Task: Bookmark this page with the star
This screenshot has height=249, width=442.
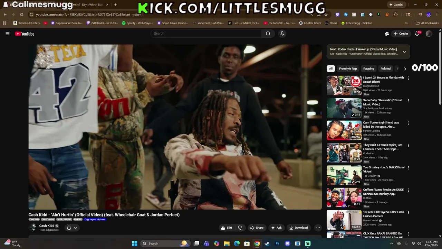Action: (x=326, y=15)
